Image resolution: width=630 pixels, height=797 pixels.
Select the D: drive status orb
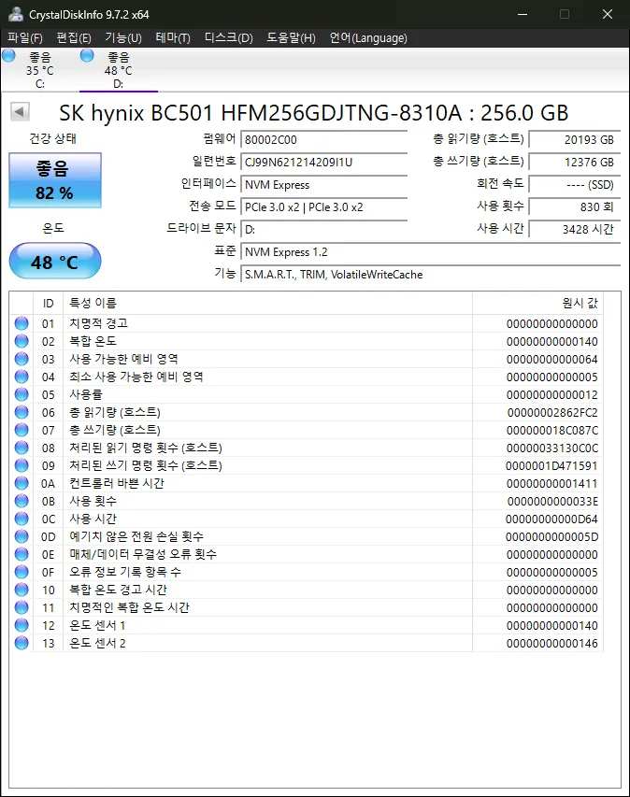tap(87, 55)
